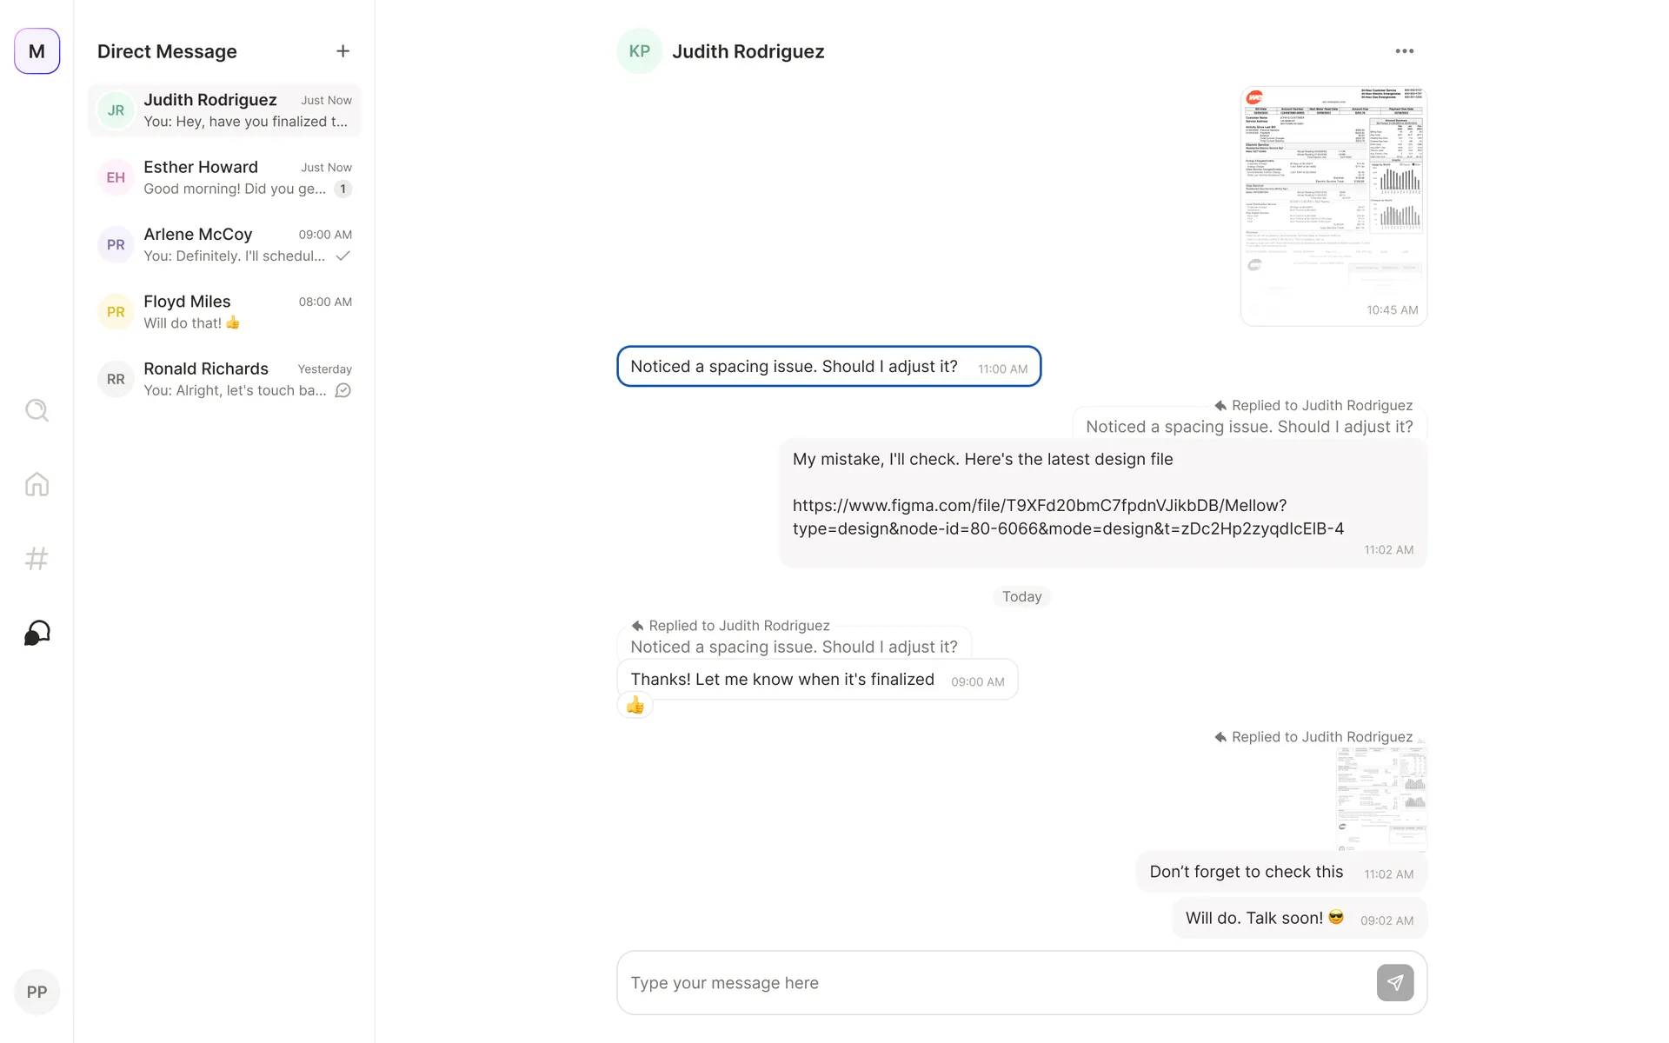
Task: Click Judith Rodriguez name in chat header
Action: point(748,51)
